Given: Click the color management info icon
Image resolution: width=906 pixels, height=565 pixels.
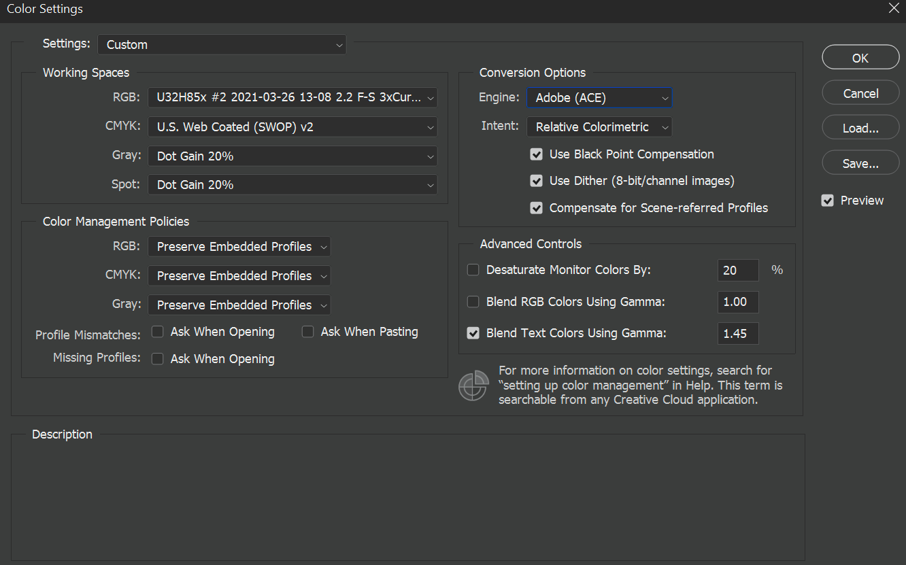Looking at the screenshot, I should pos(473,386).
